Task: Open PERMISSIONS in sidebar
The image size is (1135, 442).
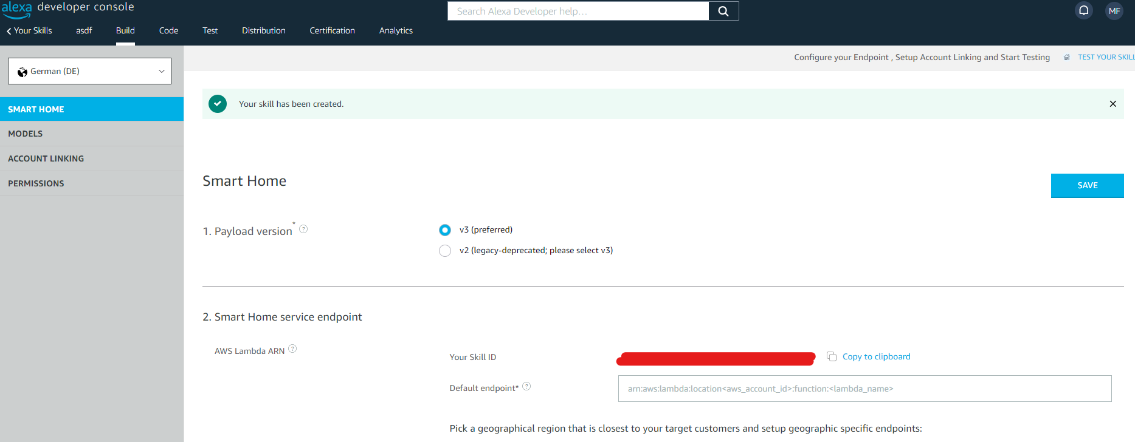Action: pos(92,183)
